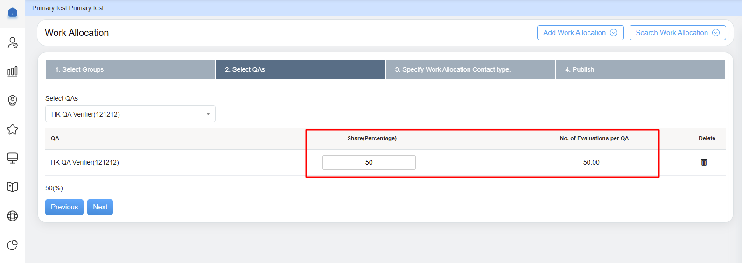Open the Select QAs combo box
Screen dimensions: 742x263
coord(130,114)
